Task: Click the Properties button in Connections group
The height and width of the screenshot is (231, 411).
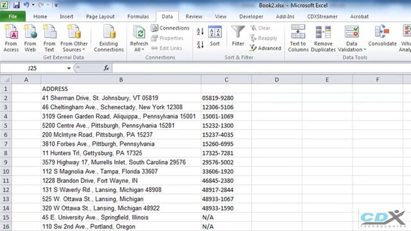Action: pos(167,38)
